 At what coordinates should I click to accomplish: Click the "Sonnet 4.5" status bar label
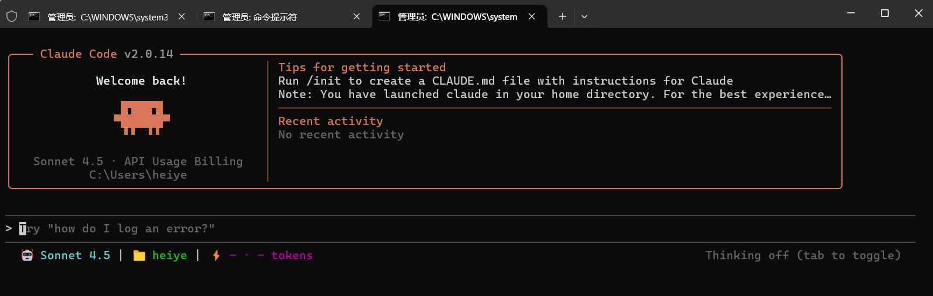tap(75, 255)
